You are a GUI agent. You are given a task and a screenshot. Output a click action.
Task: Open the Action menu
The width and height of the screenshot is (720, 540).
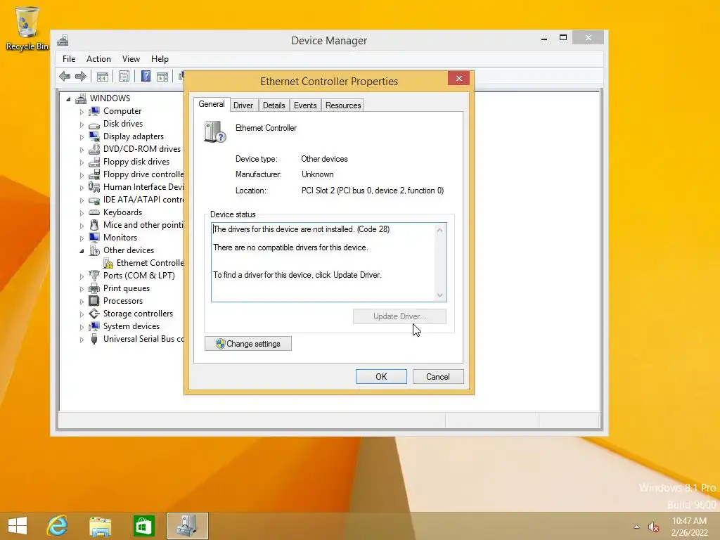(98, 59)
